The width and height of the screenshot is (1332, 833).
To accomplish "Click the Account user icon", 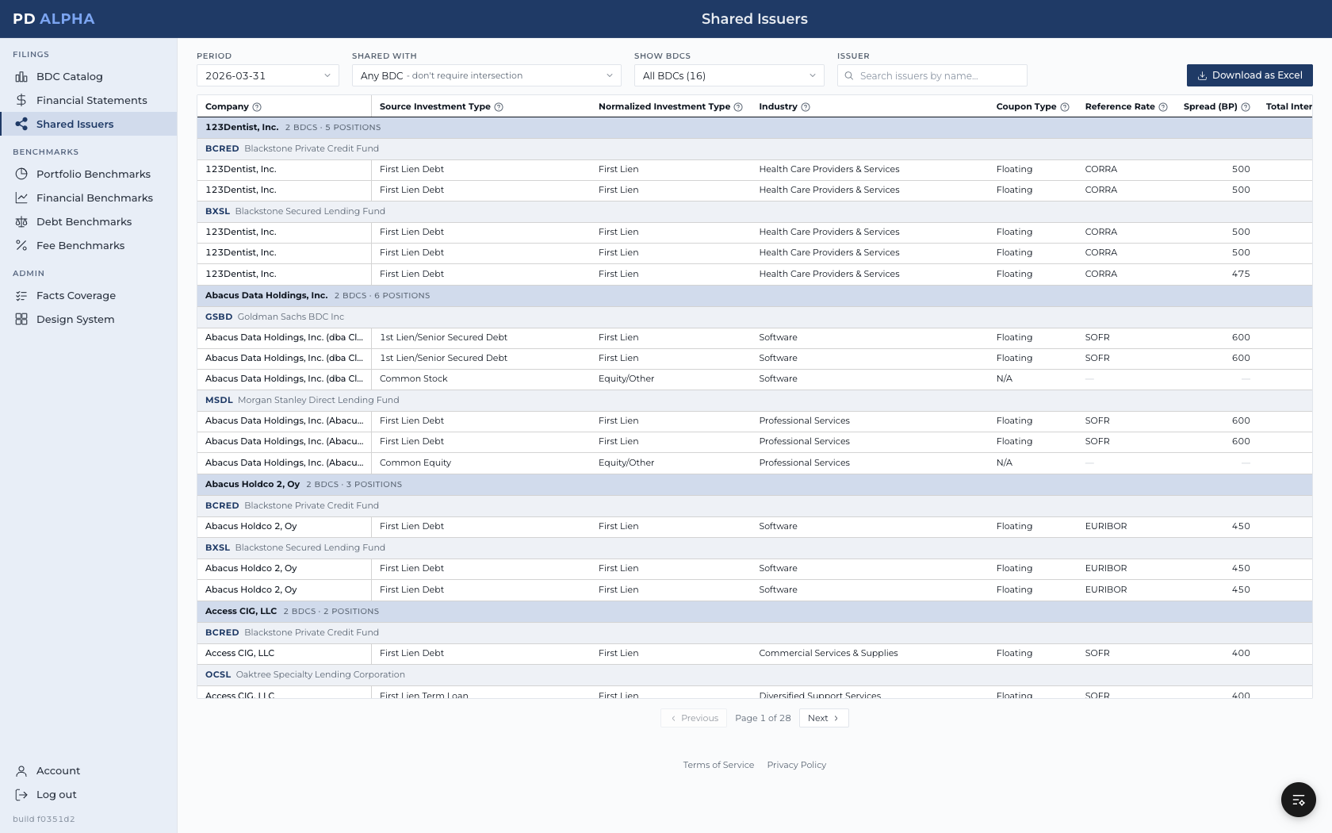I will click(21, 771).
